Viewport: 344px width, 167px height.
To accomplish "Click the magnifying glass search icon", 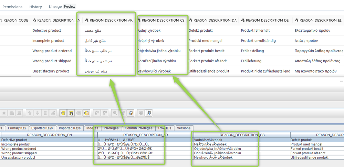I will pyautogui.click(x=114, y=113).
